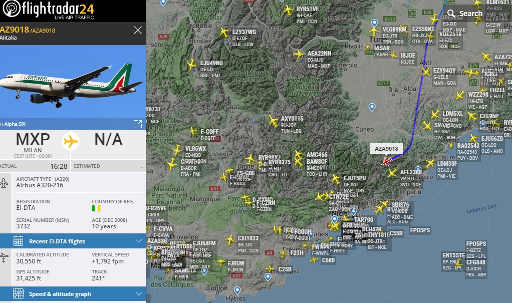The image size is (512, 303).
Task: Click the red selected AZA9018 aircraft icon
Action: 386,161
